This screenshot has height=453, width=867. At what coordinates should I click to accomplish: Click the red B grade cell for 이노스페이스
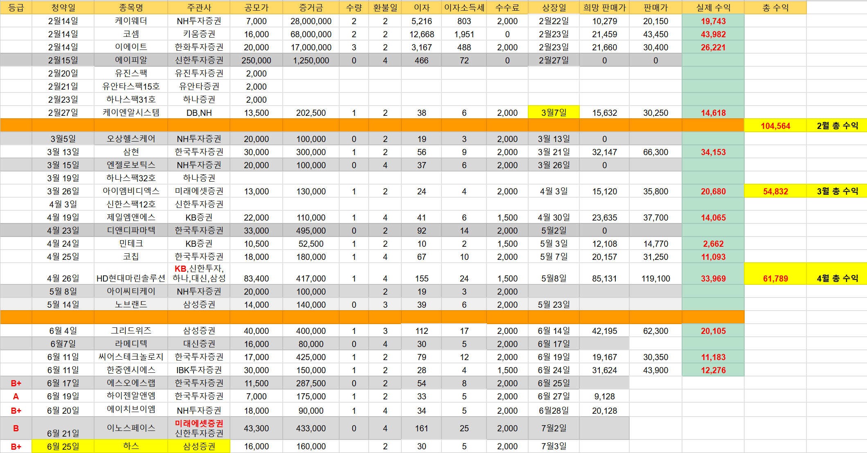click(x=16, y=428)
